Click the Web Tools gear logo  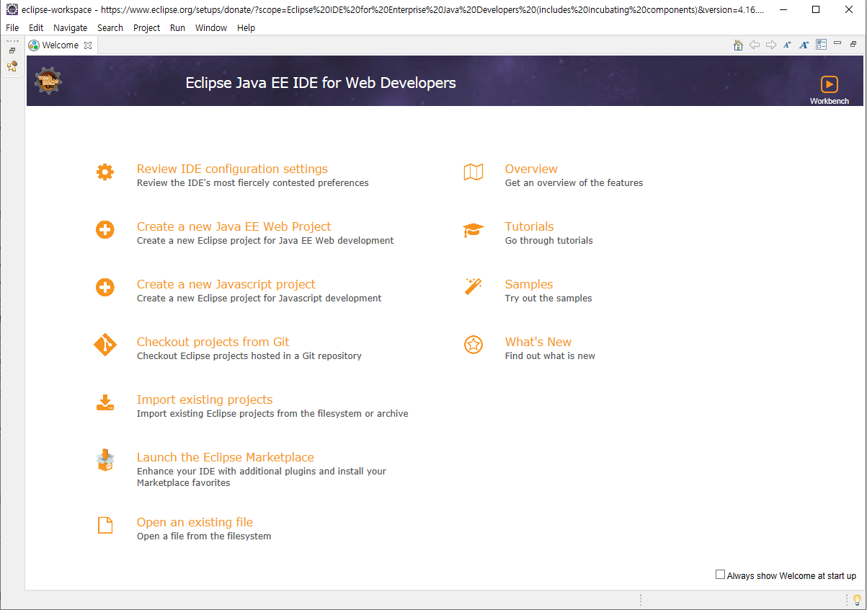pos(48,81)
